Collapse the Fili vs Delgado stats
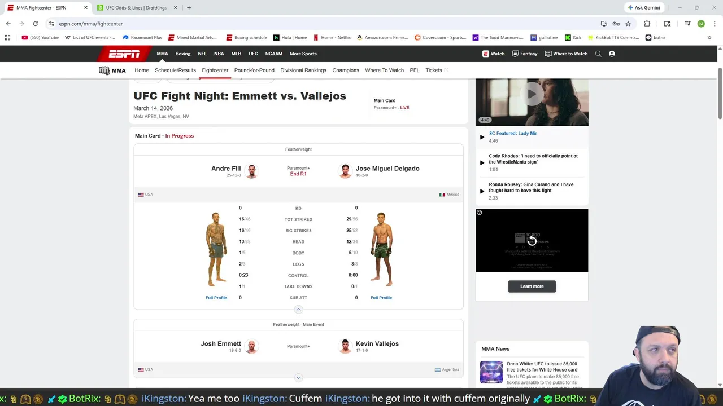 (298, 309)
